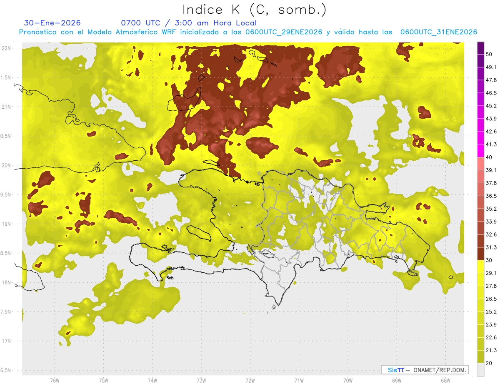Viewport: 500px width, 386px height.
Task: Click the legend value 45.2
Action: (x=491, y=106)
